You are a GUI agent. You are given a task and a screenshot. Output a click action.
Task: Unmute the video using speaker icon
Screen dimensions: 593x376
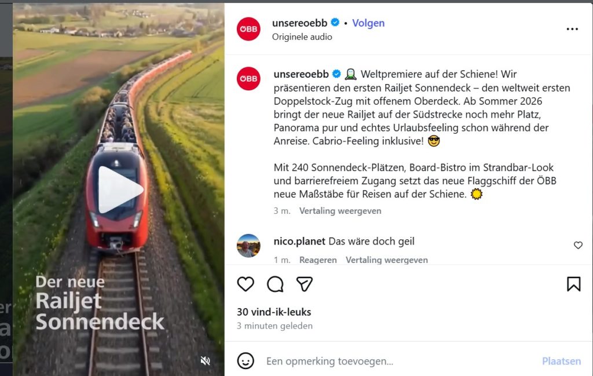click(x=206, y=361)
